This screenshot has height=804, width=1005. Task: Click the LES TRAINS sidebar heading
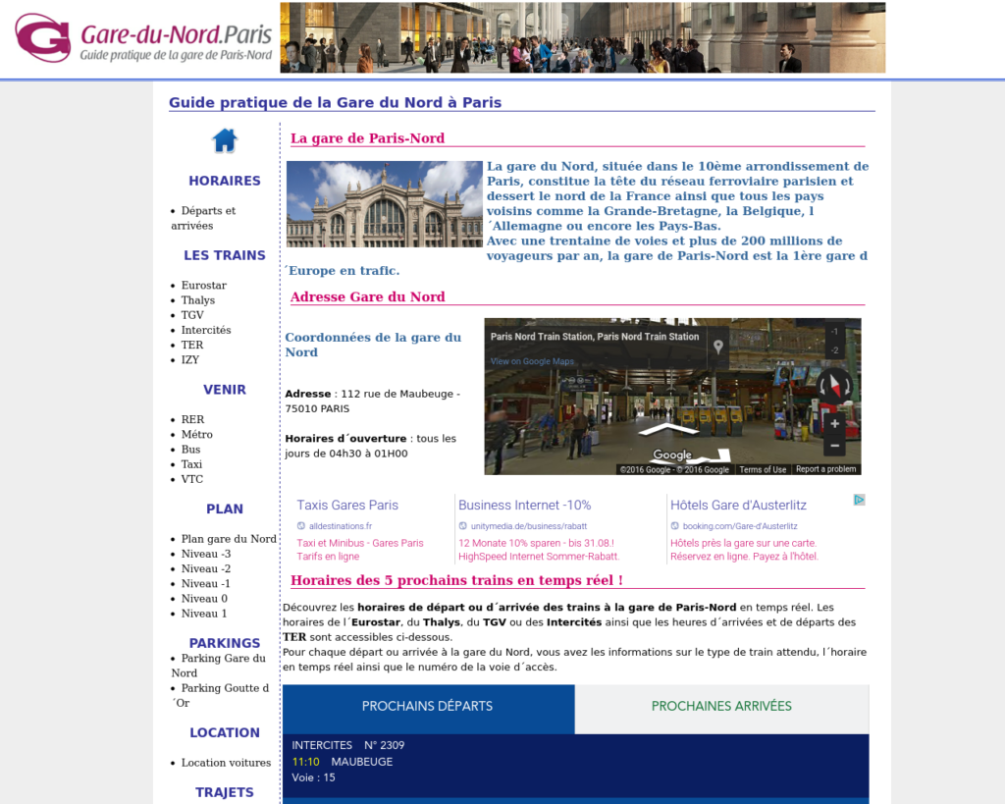[x=225, y=255]
